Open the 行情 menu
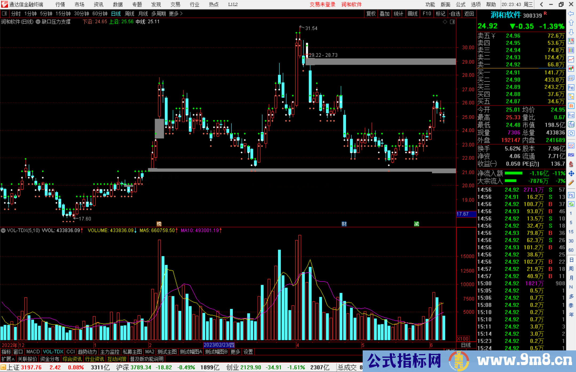 (x=60, y=5)
